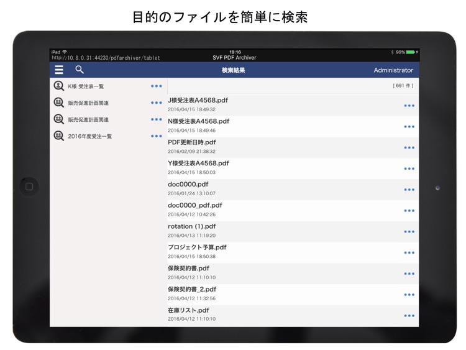This screenshot has height=350, width=466.
Task: Tap the iPad physical home button
Action: (x=29, y=187)
